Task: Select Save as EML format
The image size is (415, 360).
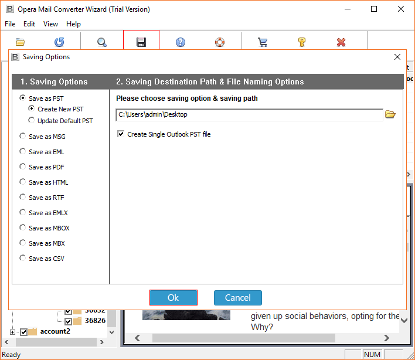Action: pyautogui.click(x=23, y=151)
